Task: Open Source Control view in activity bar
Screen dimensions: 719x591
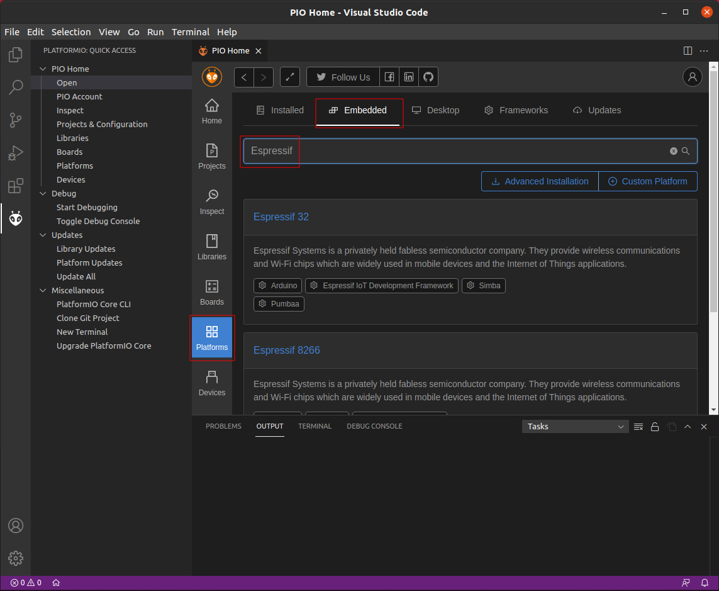Action: point(16,120)
